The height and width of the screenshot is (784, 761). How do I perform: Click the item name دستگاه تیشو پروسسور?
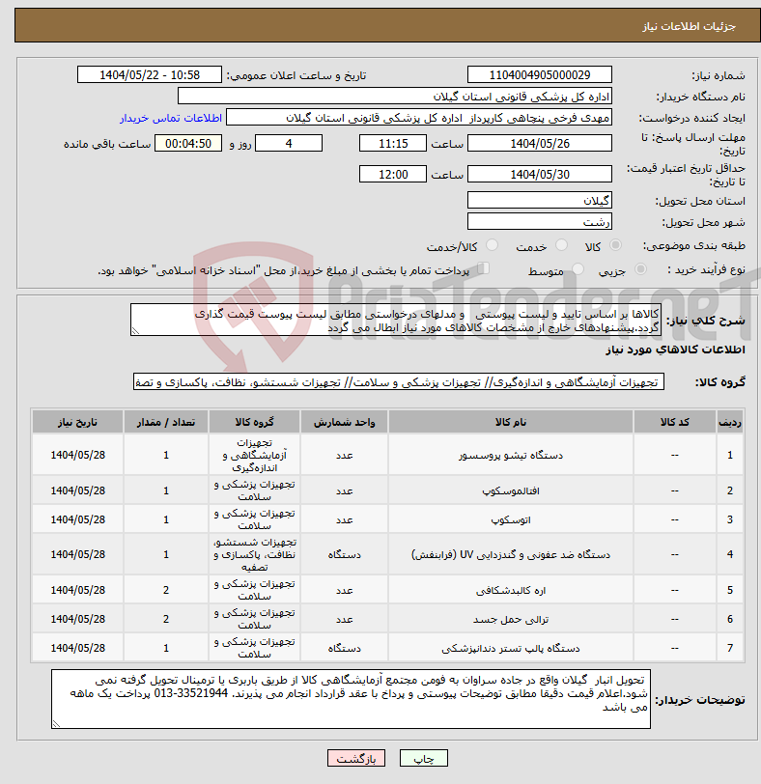[511, 455]
